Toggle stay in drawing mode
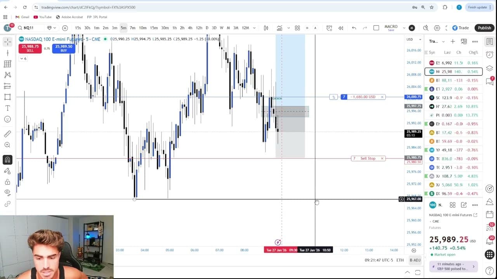Screen dimensions: 497x279 point(7,171)
